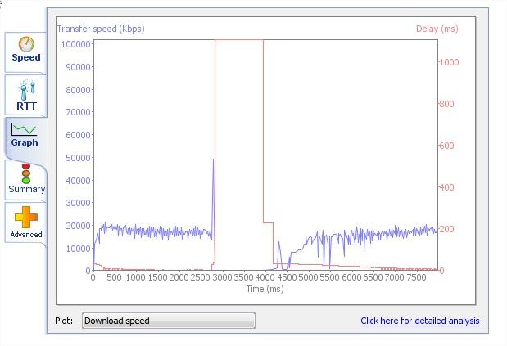Click the 100000 Kbps axis value
The width and height of the screenshot is (507, 346).
click(76, 44)
